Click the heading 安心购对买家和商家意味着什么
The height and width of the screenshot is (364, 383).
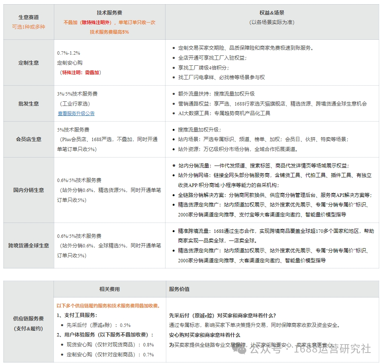(205, 335)
